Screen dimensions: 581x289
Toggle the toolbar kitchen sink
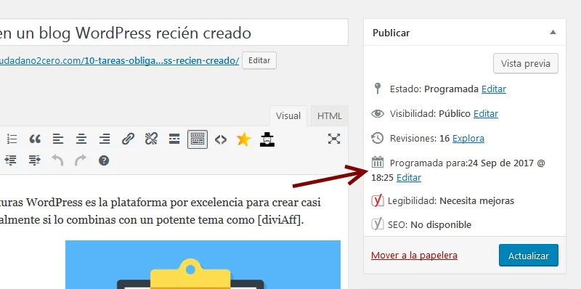(x=197, y=139)
